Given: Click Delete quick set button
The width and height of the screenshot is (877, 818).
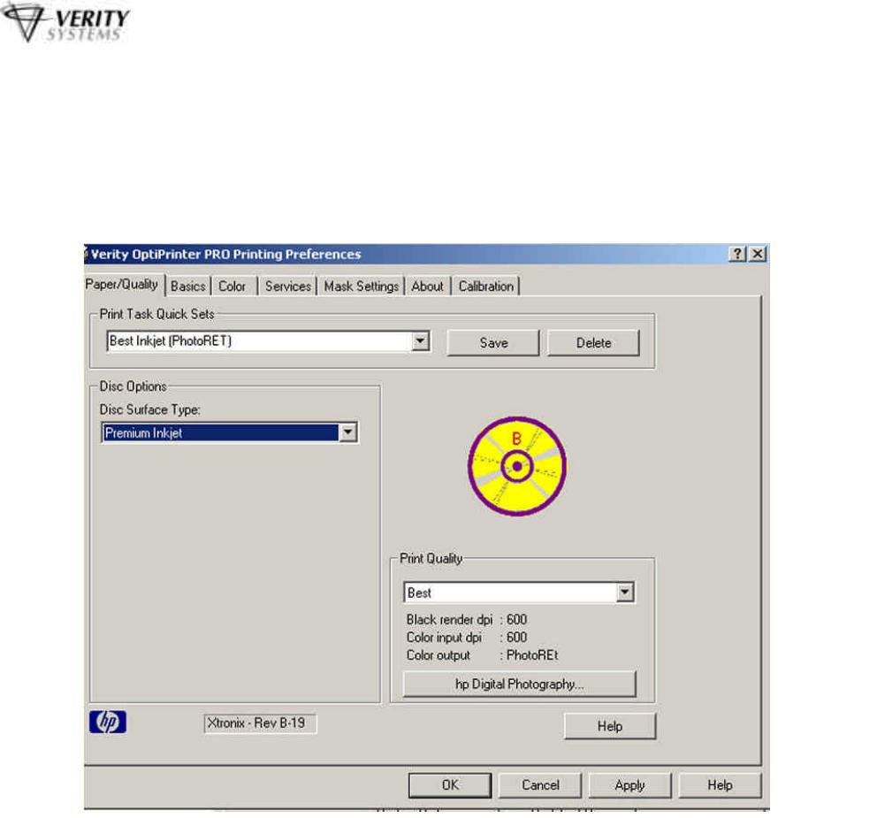Looking at the screenshot, I should pos(593,342).
